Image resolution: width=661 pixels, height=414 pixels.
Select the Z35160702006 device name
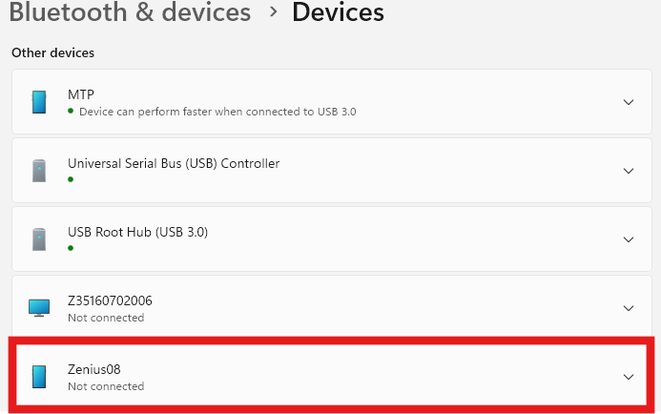pos(110,300)
